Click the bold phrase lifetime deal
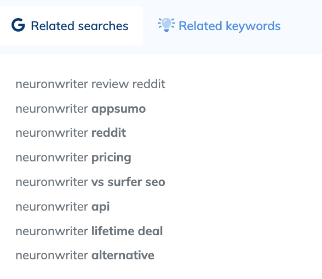Viewport: 322px width, 279px height. point(127,231)
